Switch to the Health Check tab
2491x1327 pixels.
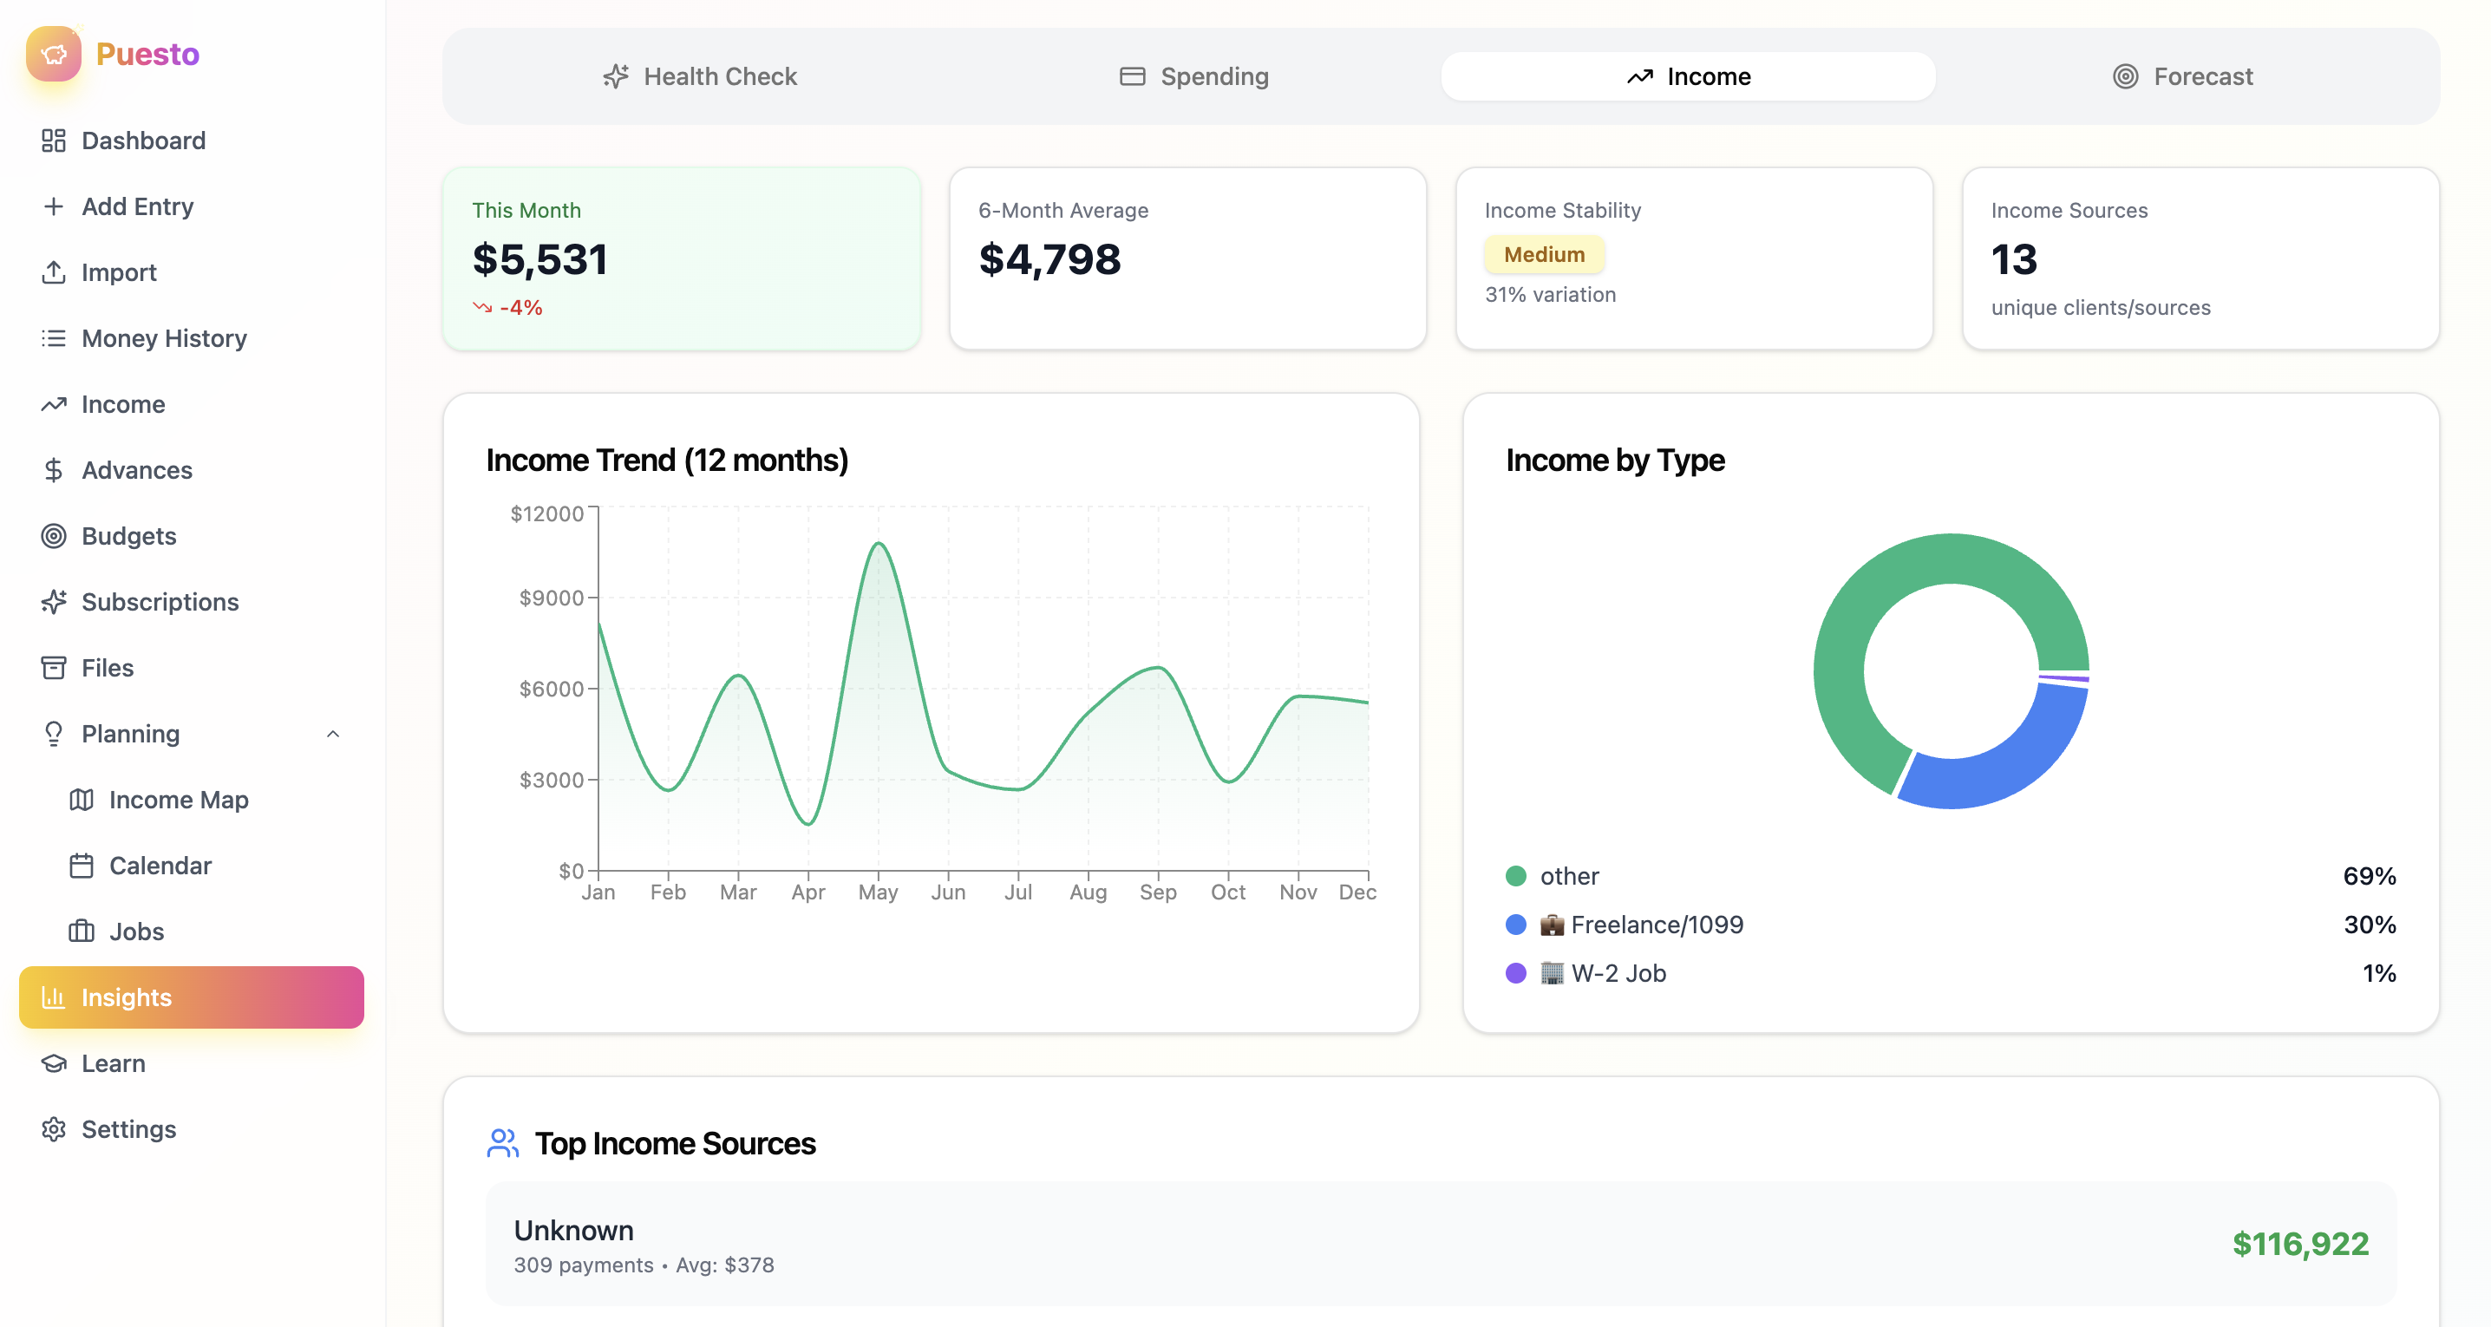click(699, 76)
